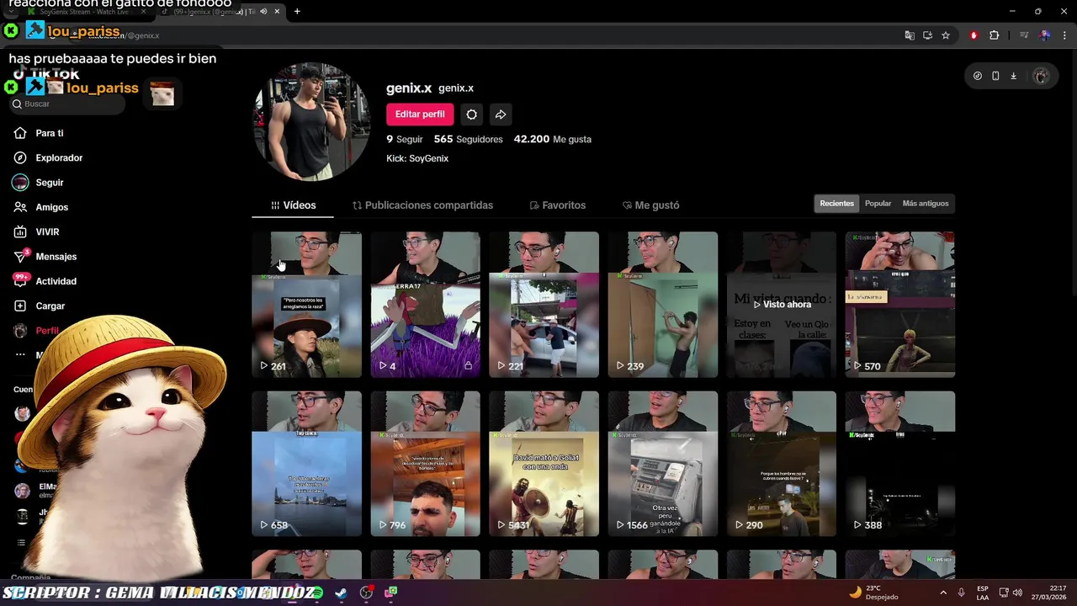Click the install app icon in address bar
This screenshot has width=1077, height=606.
tap(927, 35)
